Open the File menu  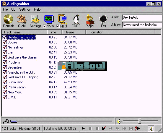click(5, 9)
